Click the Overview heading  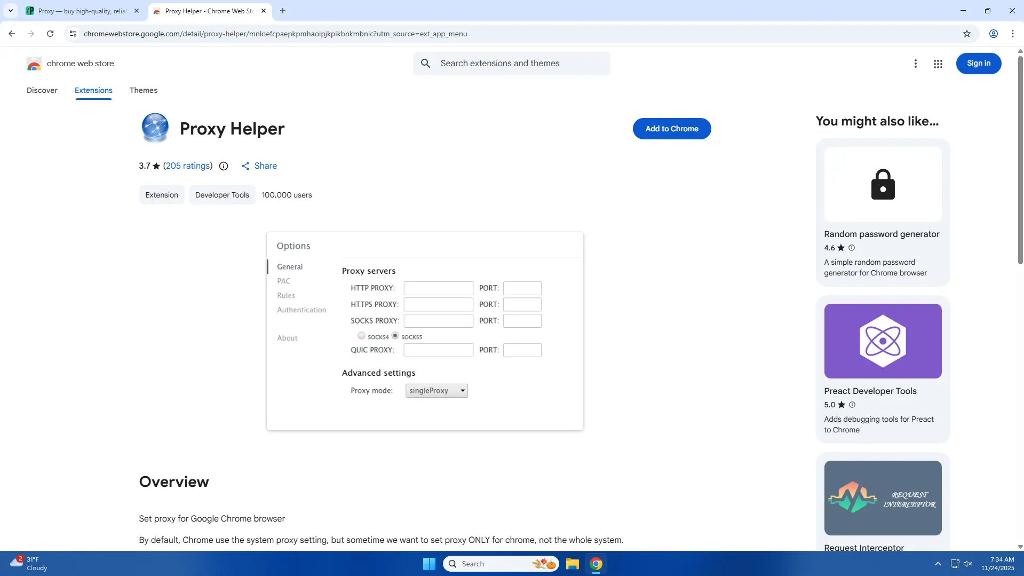coord(174,482)
